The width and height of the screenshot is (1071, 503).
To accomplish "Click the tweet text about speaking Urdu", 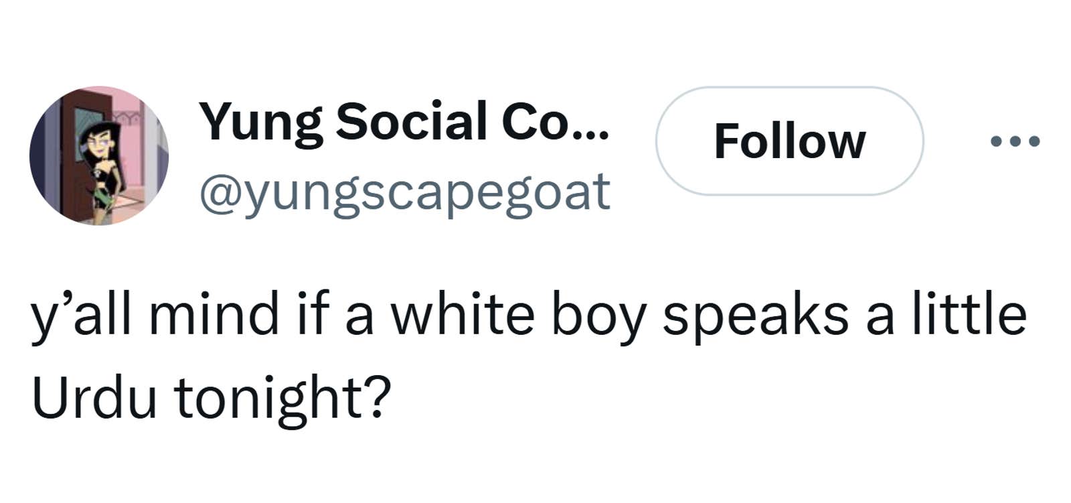I will (527, 355).
